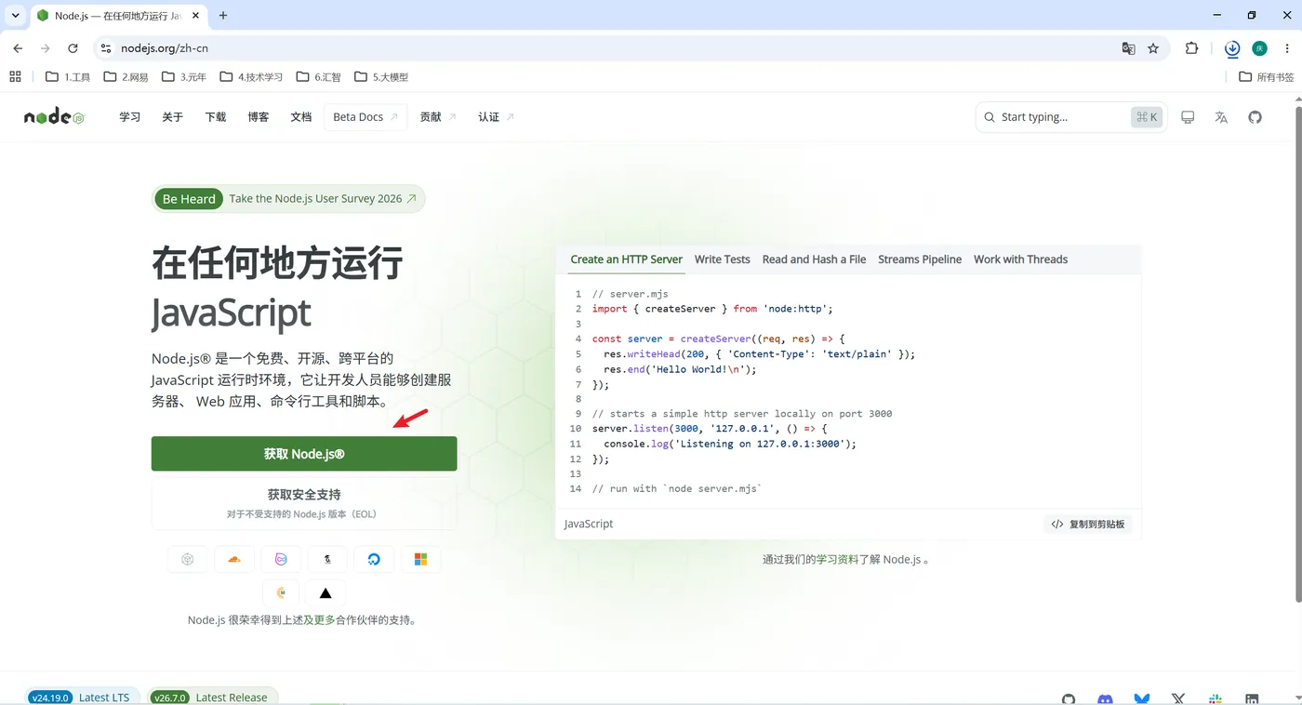
Task: Open a new browser tab
Action: (x=223, y=16)
